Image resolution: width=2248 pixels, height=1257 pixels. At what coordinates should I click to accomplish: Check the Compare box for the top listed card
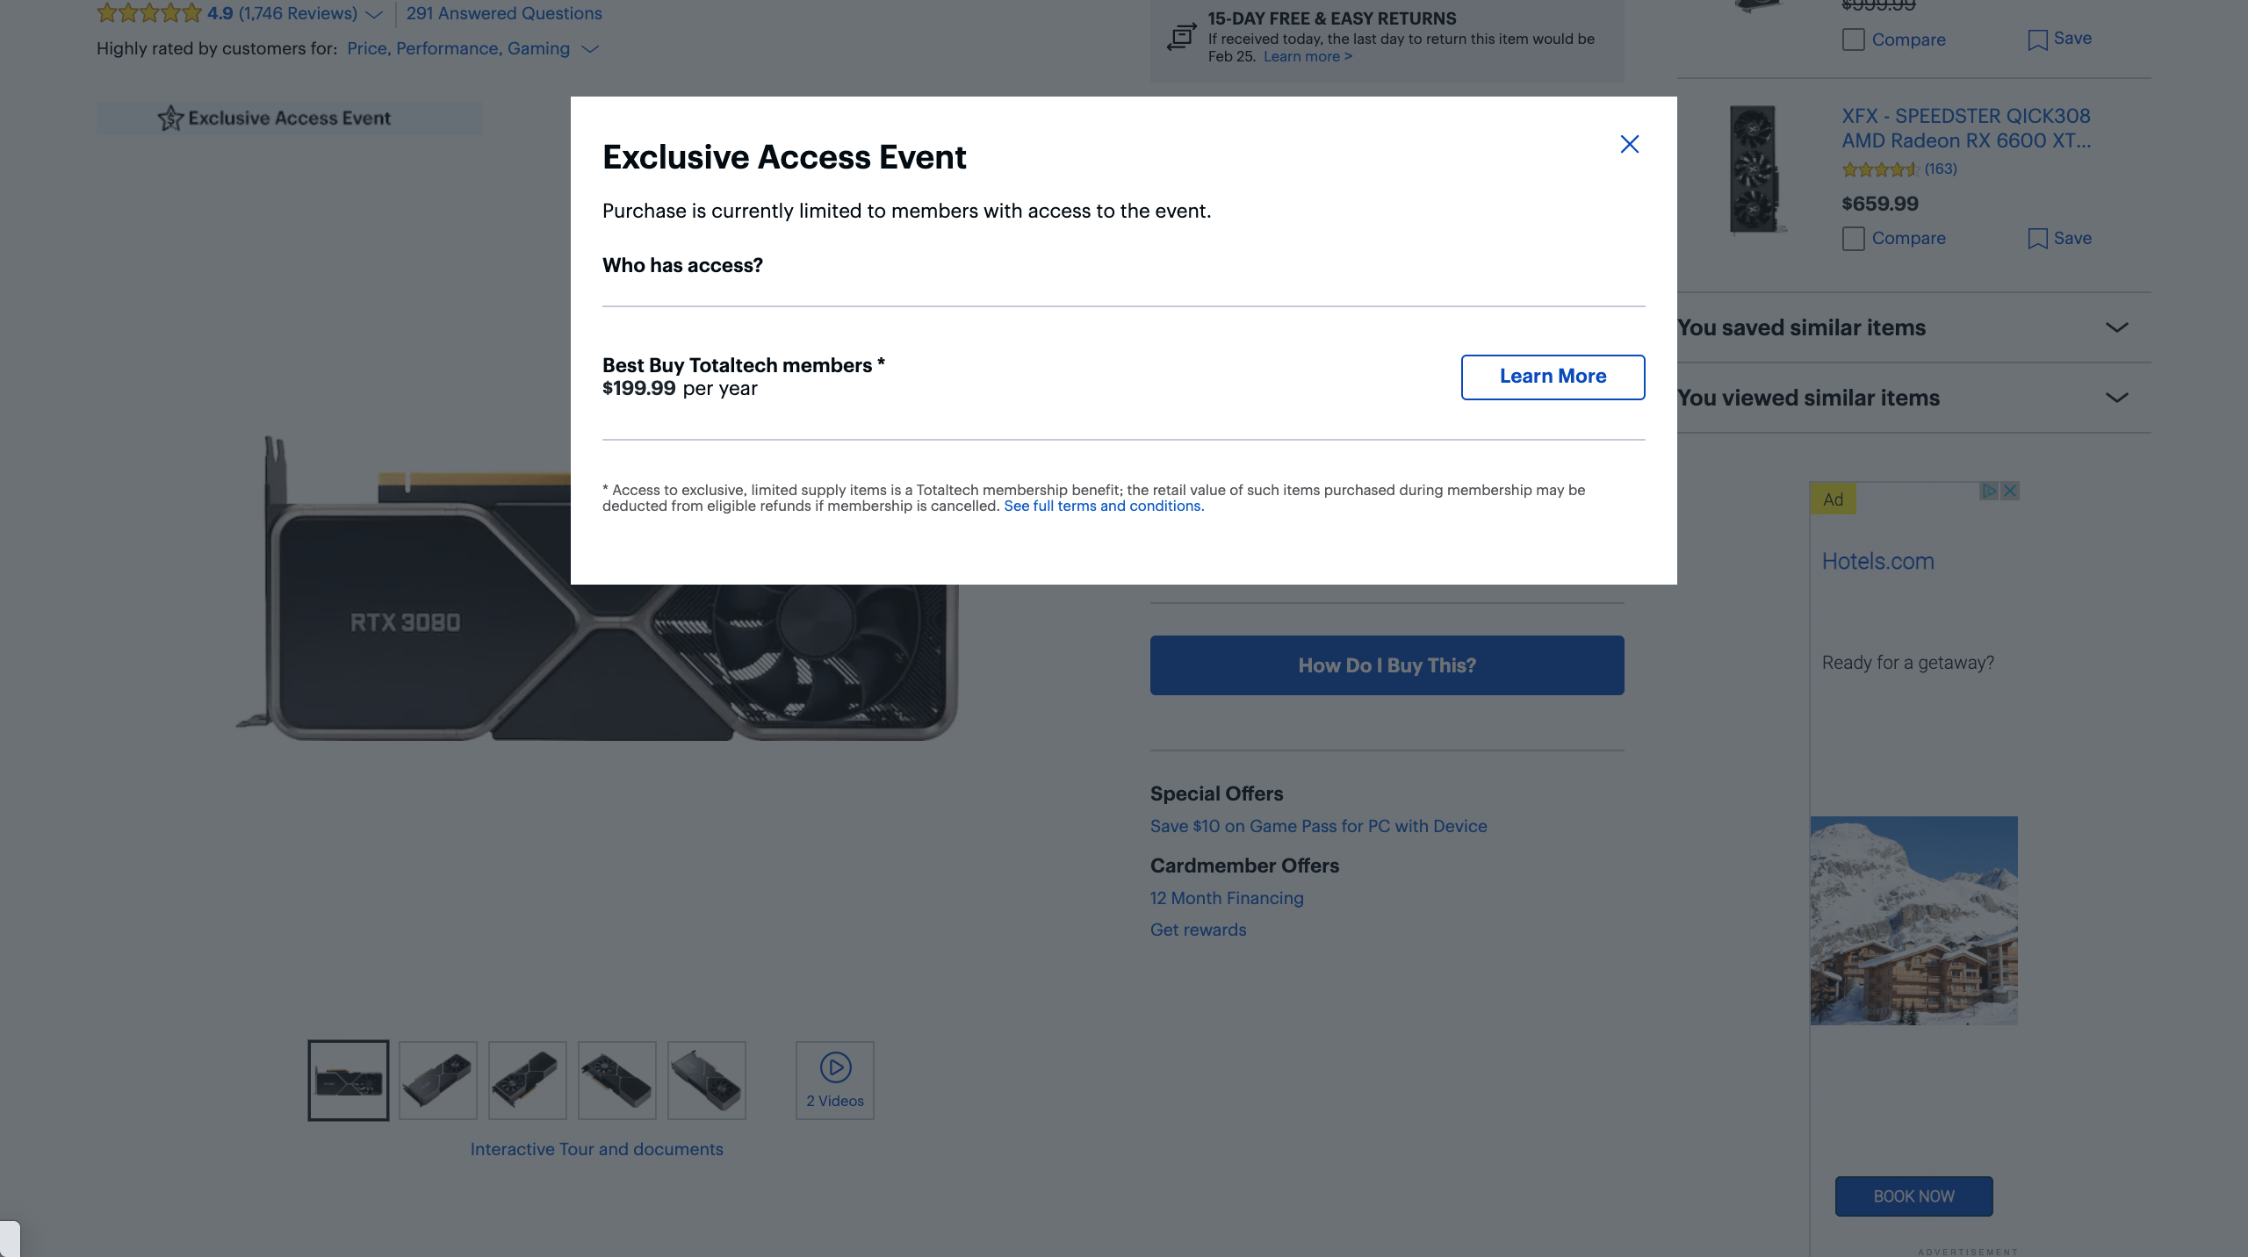pos(1853,40)
